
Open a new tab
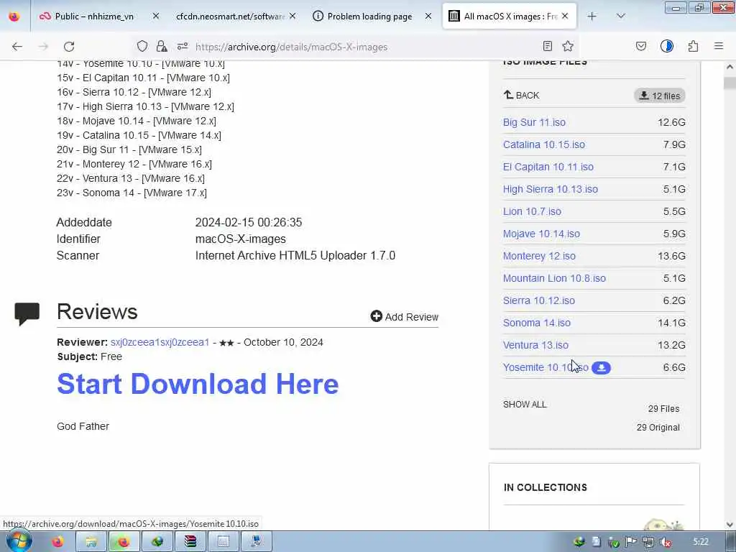pos(592,17)
